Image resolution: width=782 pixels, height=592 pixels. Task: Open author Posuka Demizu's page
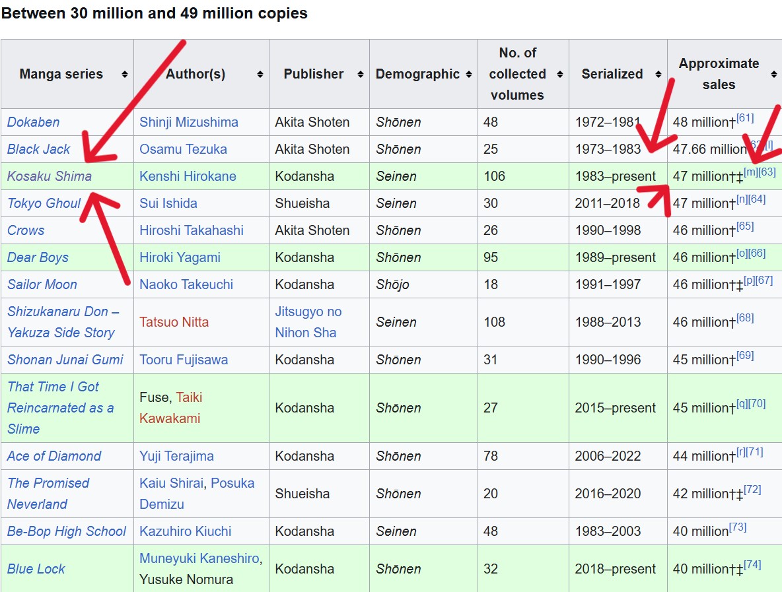[x=197, y=494]
